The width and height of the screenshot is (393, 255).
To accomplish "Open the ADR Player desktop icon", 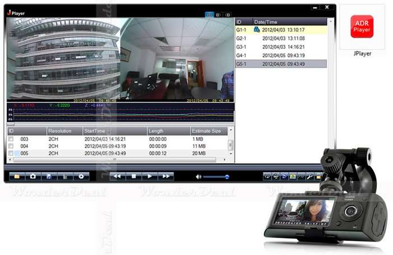I will point(362,26).
